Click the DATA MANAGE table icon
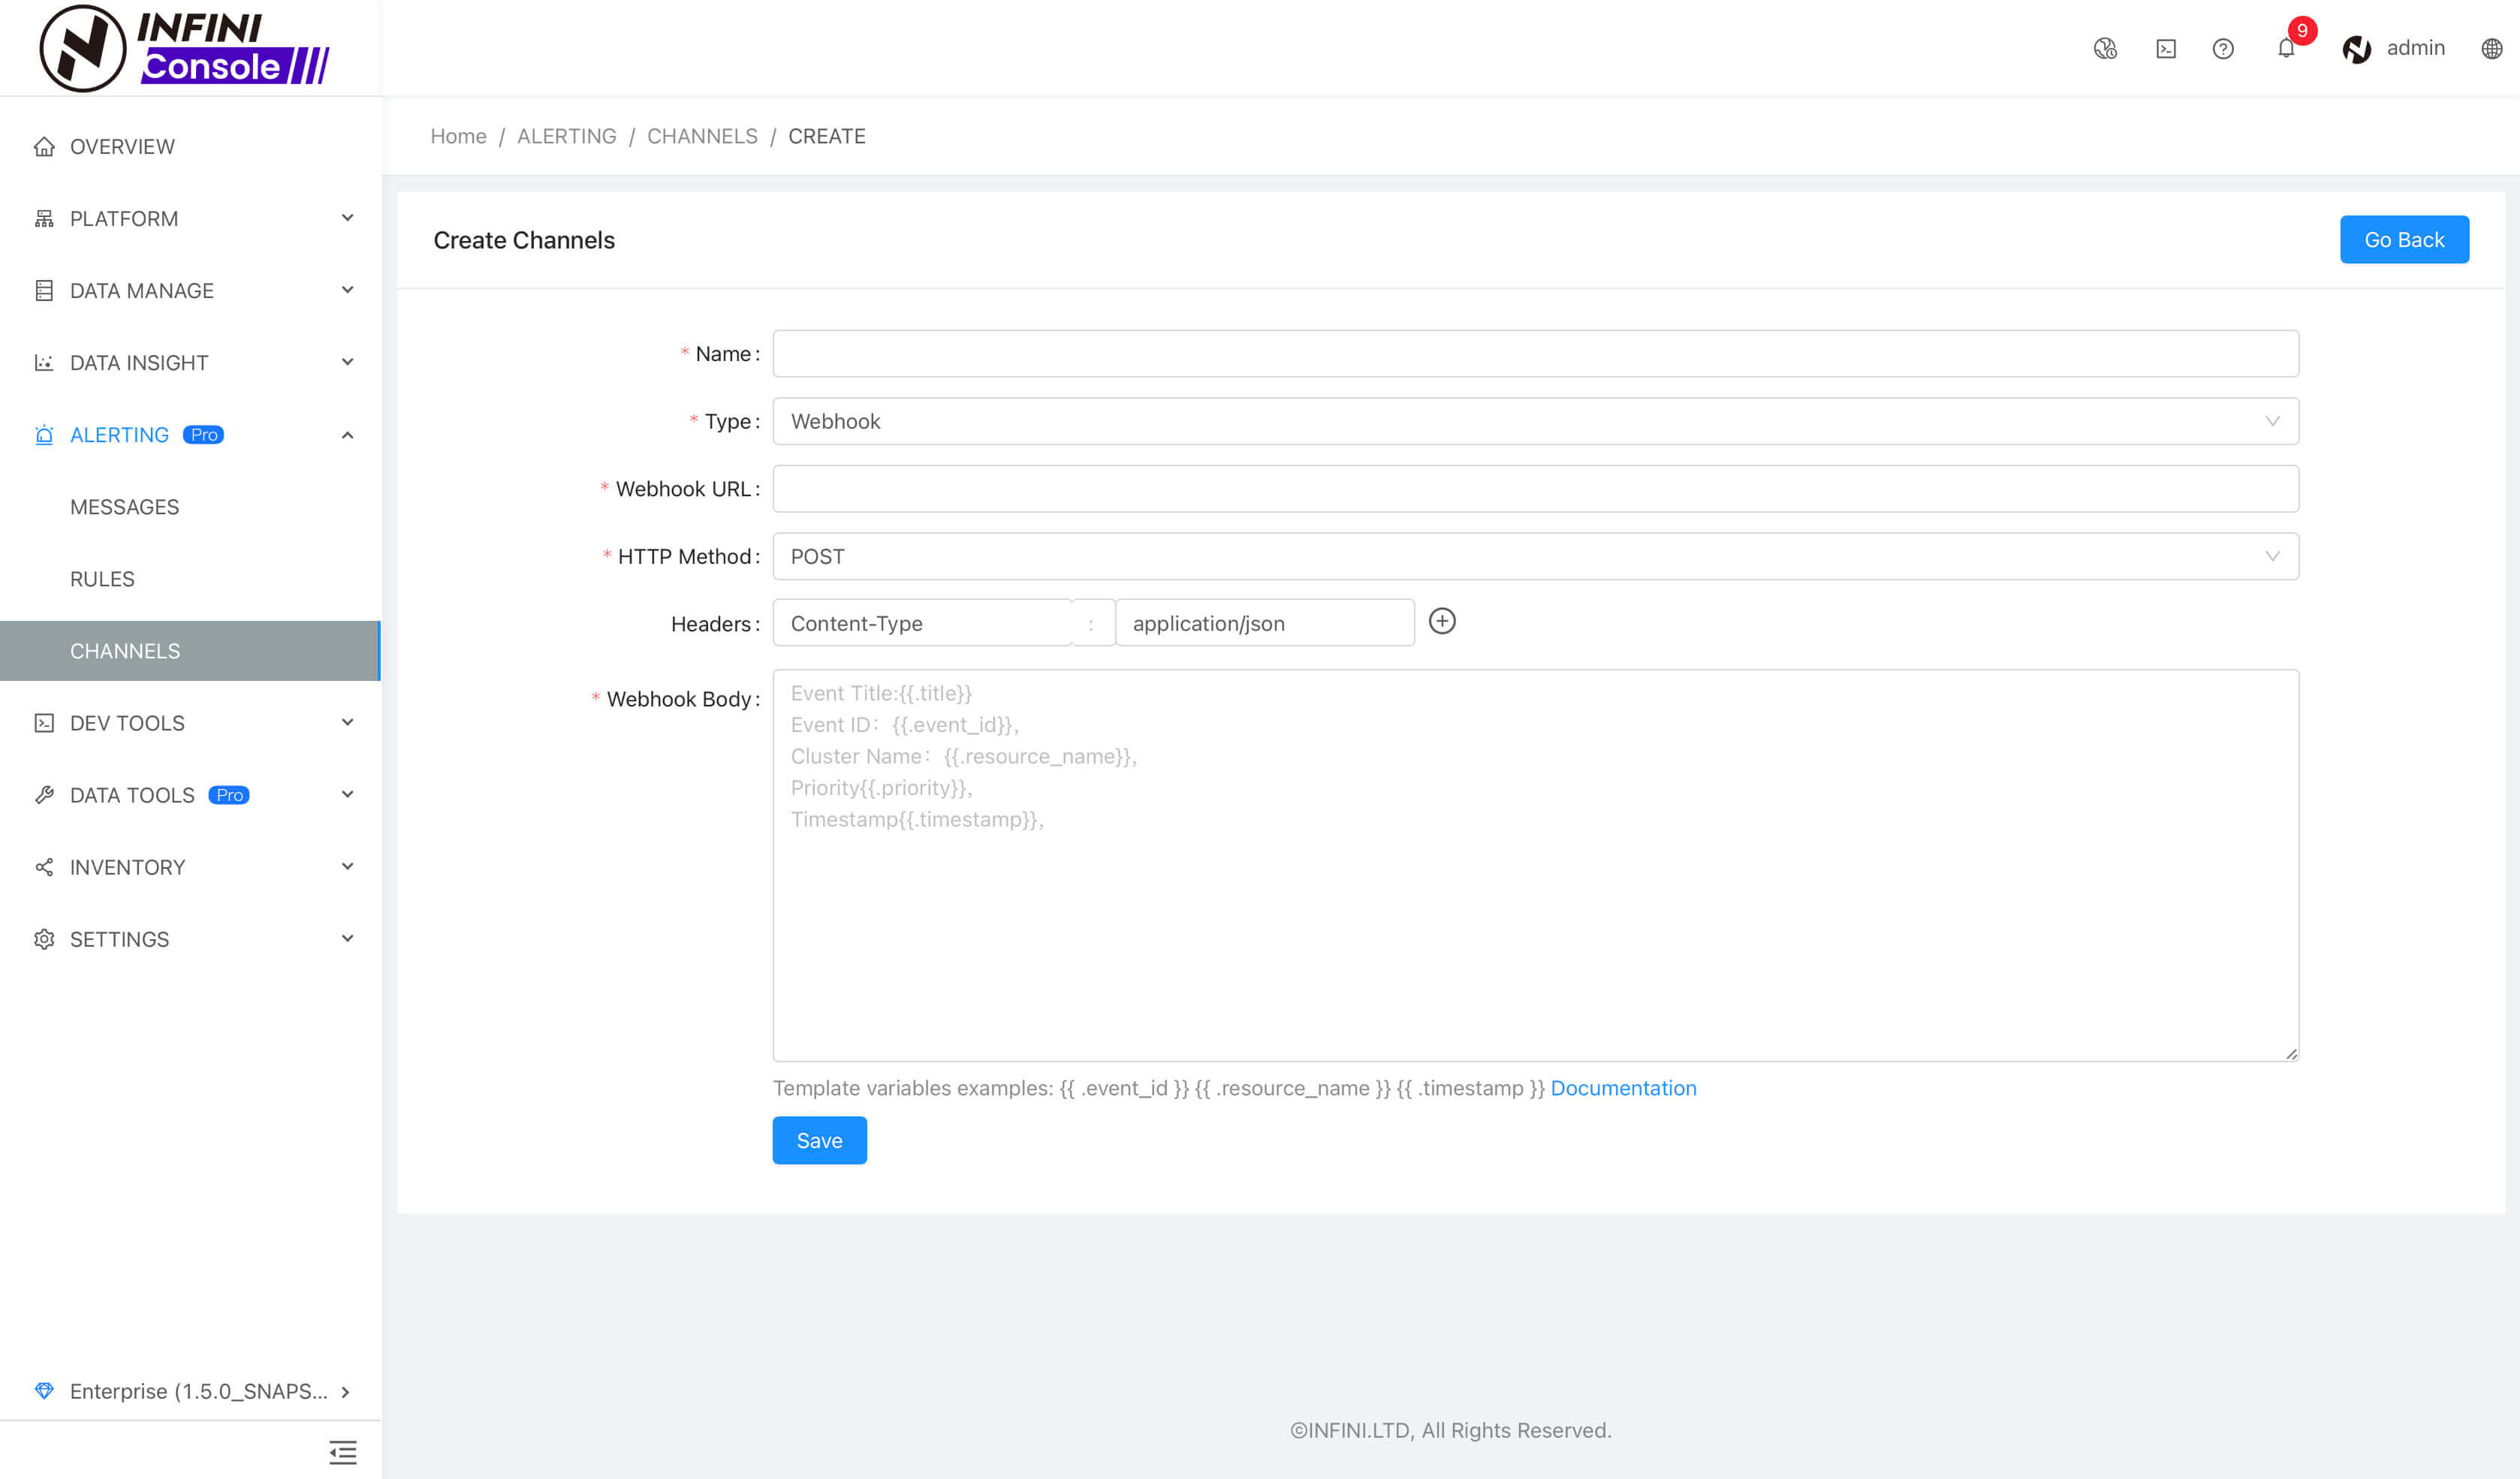 pyautogui.click(x=44, y=291)
